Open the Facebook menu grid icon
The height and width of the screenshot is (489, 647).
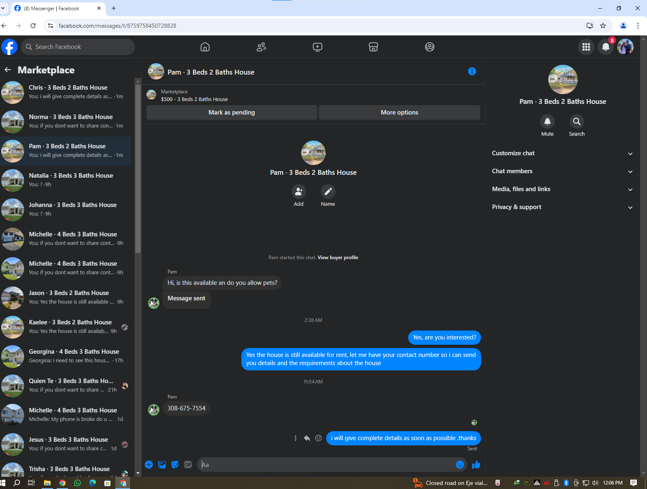(586, 47)
